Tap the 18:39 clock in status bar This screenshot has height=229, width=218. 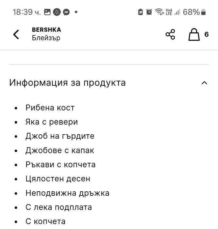pos(26,12)
